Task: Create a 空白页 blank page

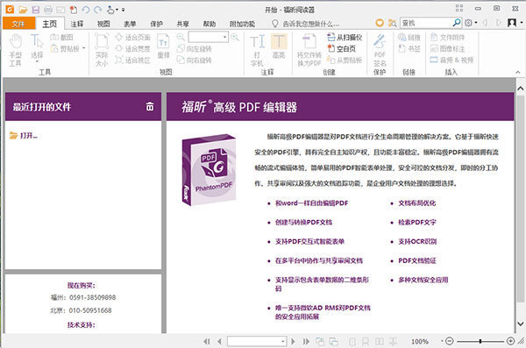Action: tap(342, 49)
